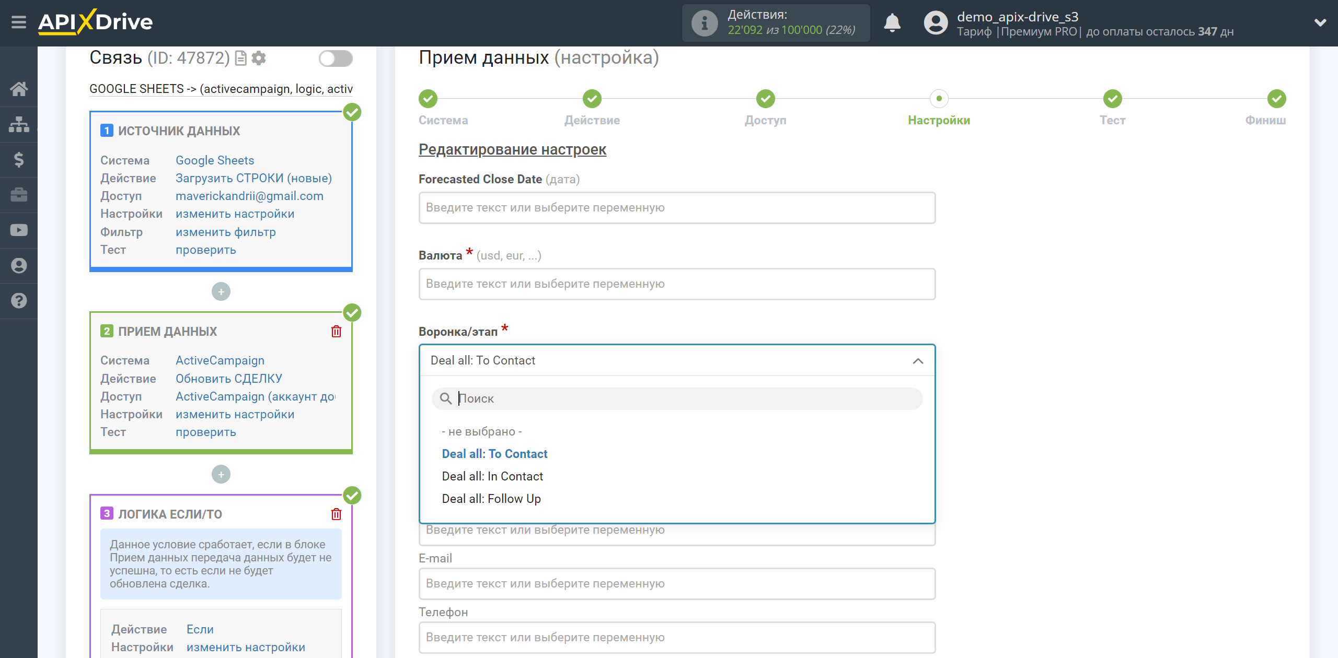
Task: Click the Телефон input field
Action: (x=677, y=638)
